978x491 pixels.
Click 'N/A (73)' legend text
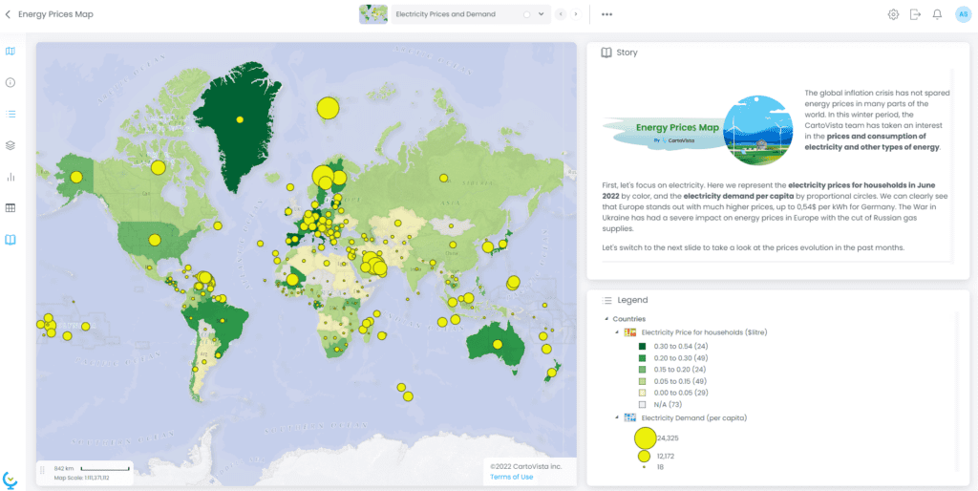tap(667, 404)
